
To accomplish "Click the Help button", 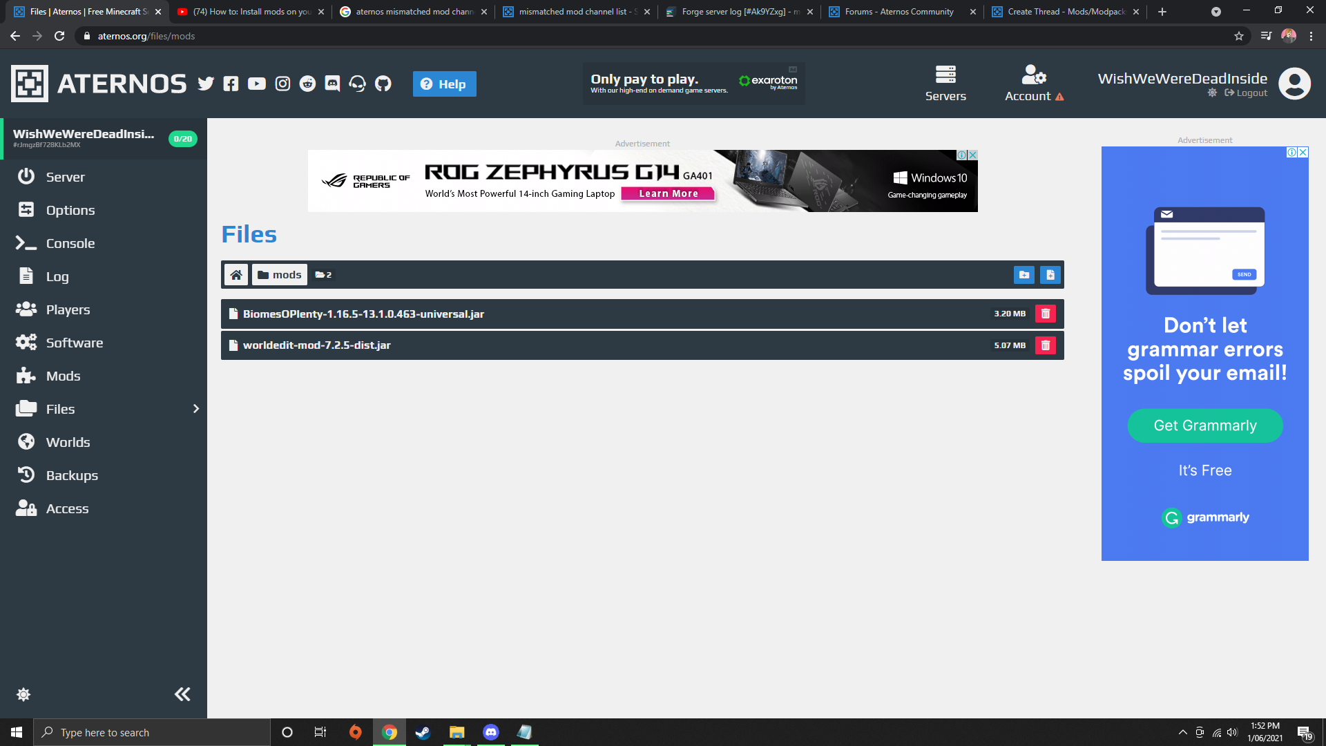I will point(445,84).
